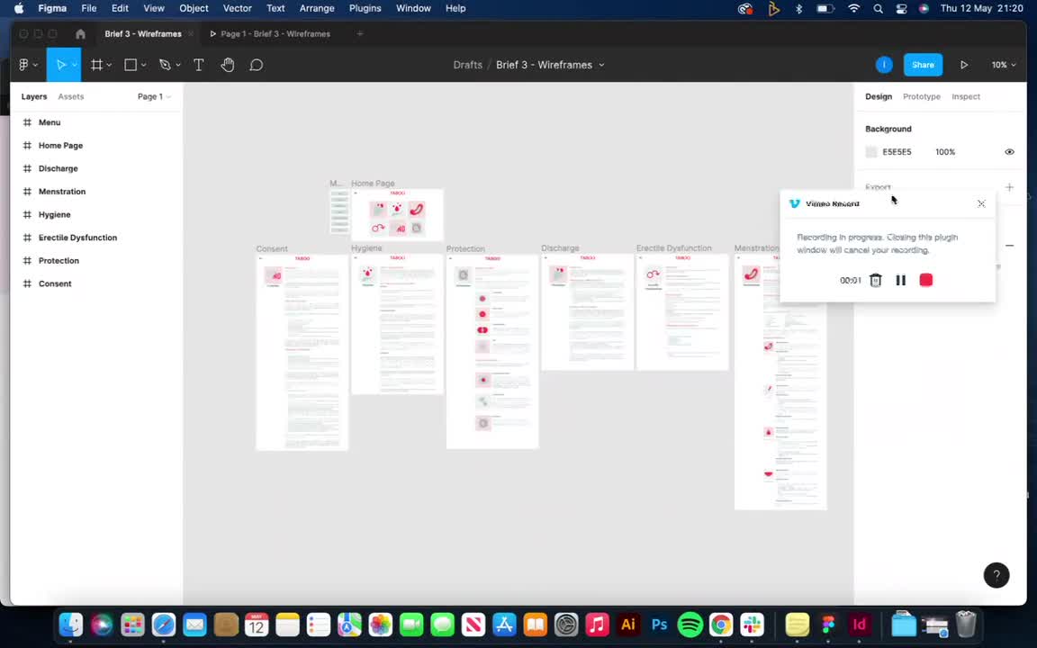Expand the Page 1 dropdown

click(x=153, y=96)
